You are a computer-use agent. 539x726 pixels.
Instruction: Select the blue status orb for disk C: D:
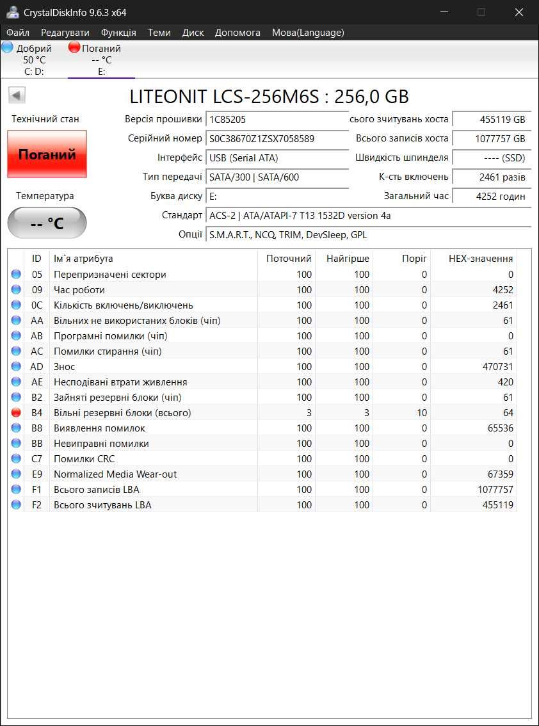(x=8, y=47)
